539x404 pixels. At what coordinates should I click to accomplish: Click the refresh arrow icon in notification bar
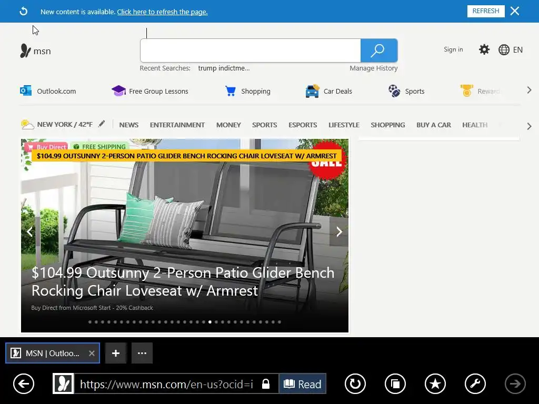point(23,12)
